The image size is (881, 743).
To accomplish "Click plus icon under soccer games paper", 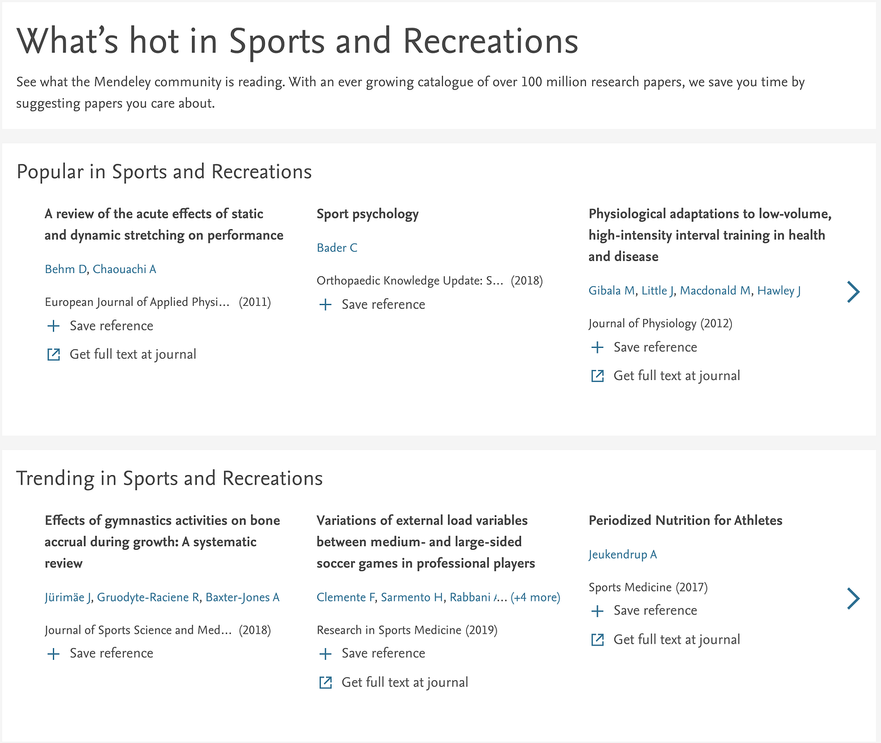I will 325,654.
